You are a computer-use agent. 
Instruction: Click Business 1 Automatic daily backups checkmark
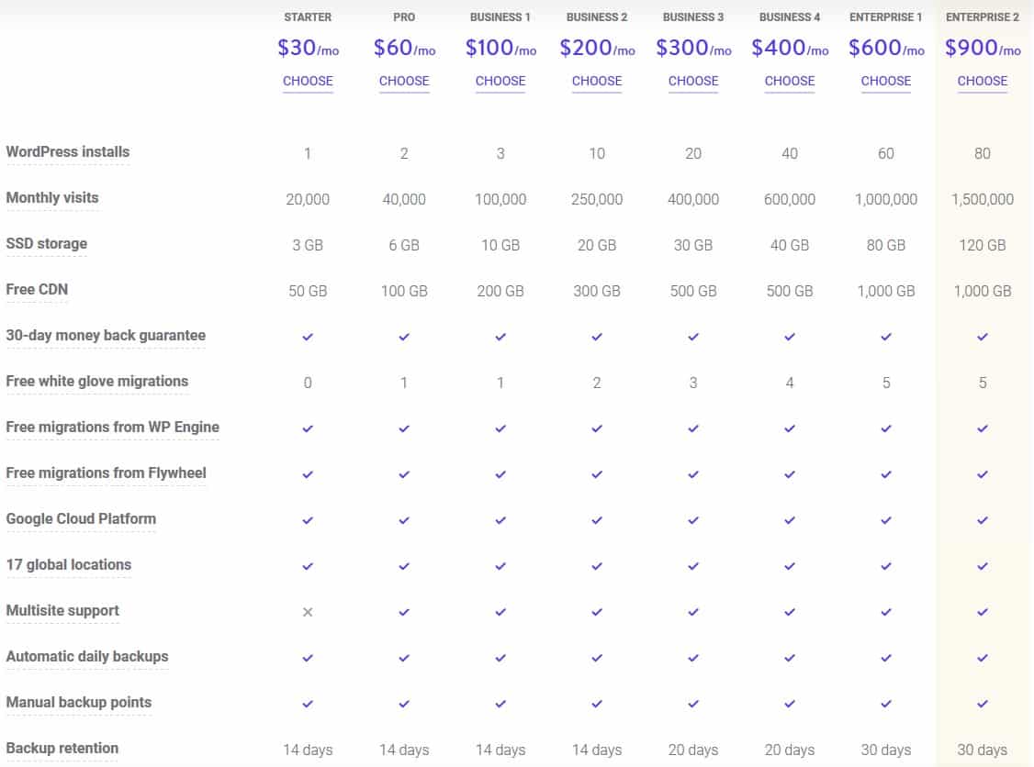(x=500, y=658)
